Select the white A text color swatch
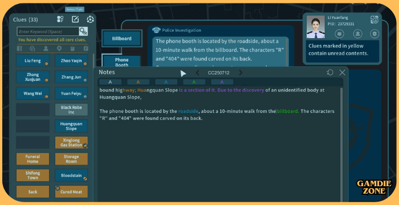Image resolution: width=399 pixels, height=205 pixels. (110, 82)
